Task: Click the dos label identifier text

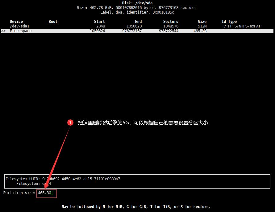Action: (x=137, y=12)
